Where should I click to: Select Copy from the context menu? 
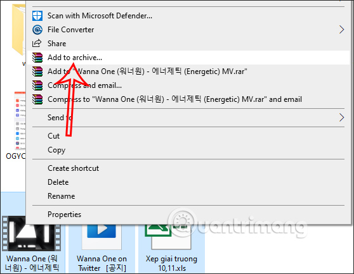[x=188, y=150]
